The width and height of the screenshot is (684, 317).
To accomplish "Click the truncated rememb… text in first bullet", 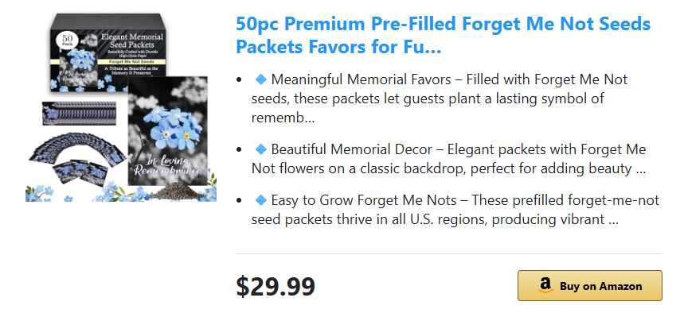I will click(x=283, y=118).
